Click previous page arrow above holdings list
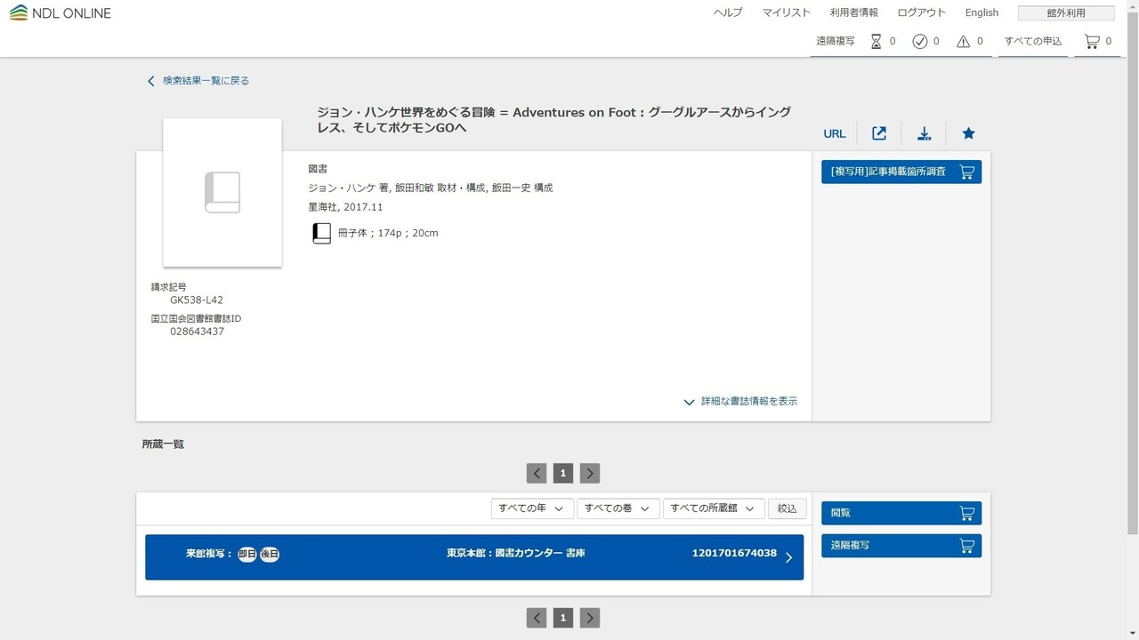The width and height of the screenshot is (1139, 640). click(537, 473)
